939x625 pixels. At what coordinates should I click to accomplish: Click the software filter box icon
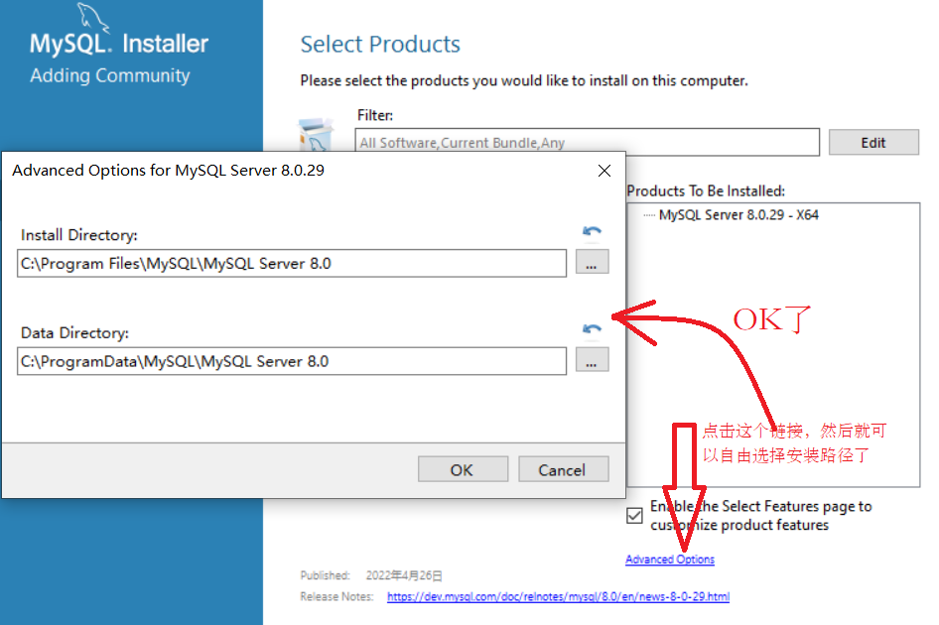point(316,134)
